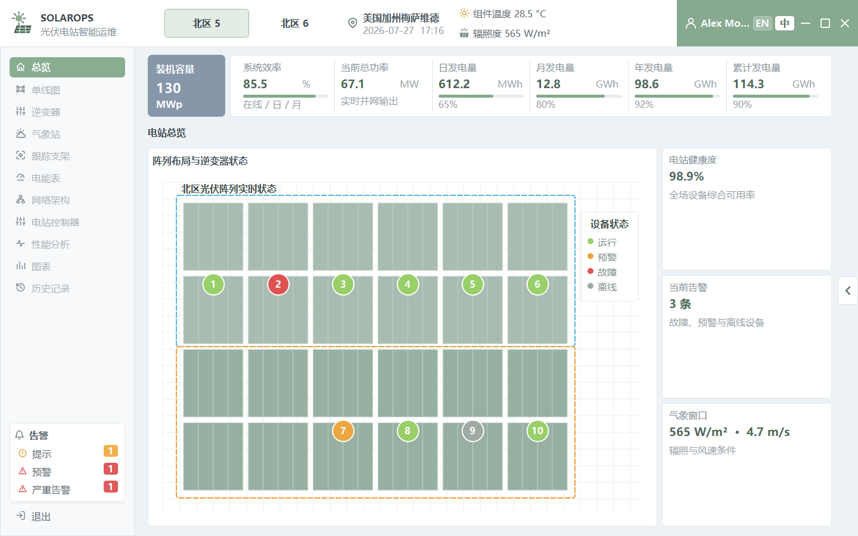858x536 pixels.
Task: Open the 网络架构 network icon
Action: 20,200
